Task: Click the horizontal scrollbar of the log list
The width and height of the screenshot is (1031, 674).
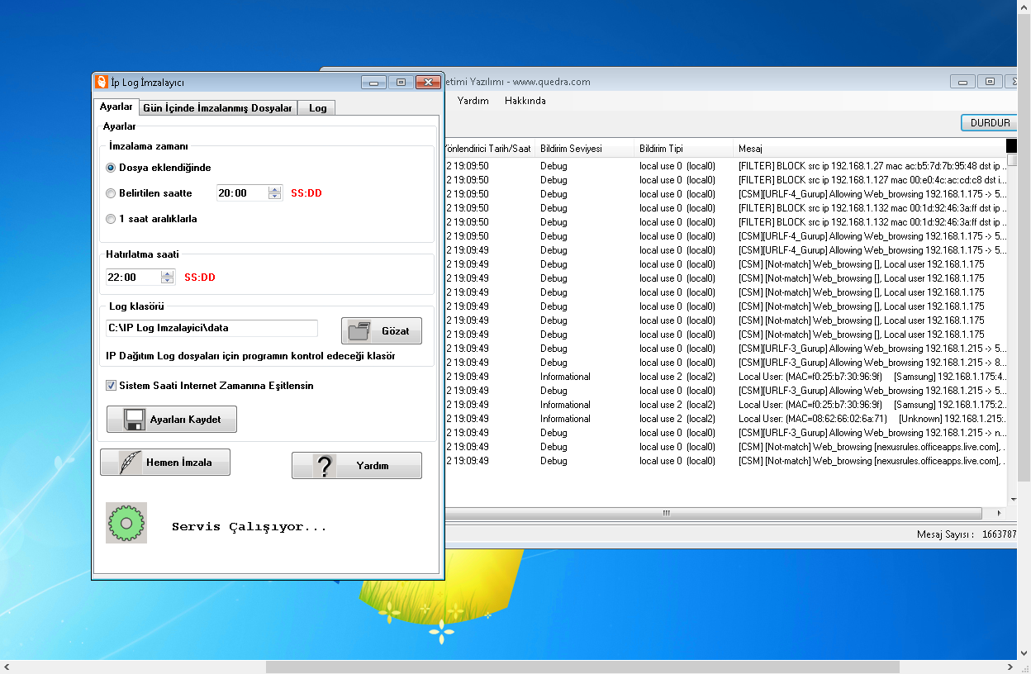Action: coord(666,513)
